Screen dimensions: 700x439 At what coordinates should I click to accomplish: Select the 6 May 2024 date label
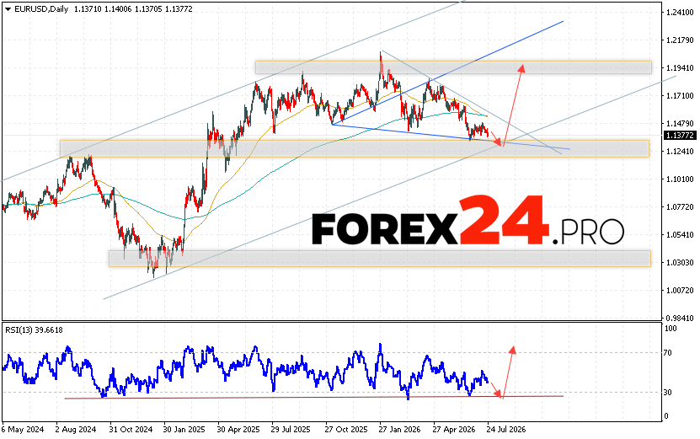coord(23,430)
